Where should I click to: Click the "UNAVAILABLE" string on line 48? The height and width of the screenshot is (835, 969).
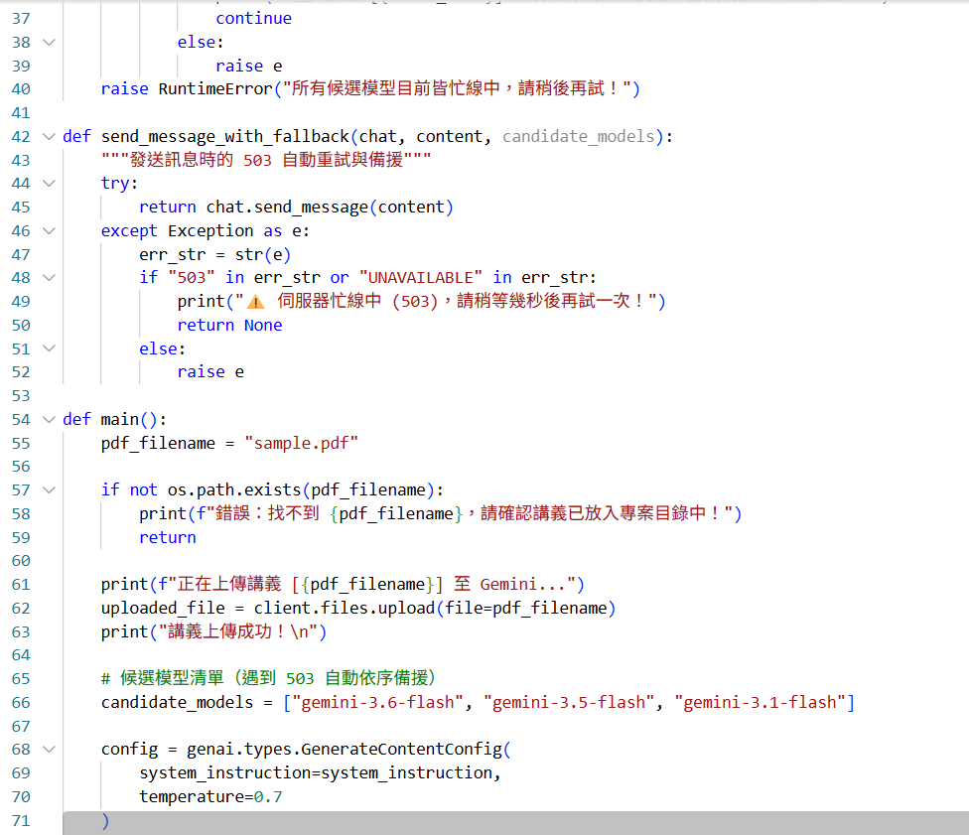coord(421,278)
